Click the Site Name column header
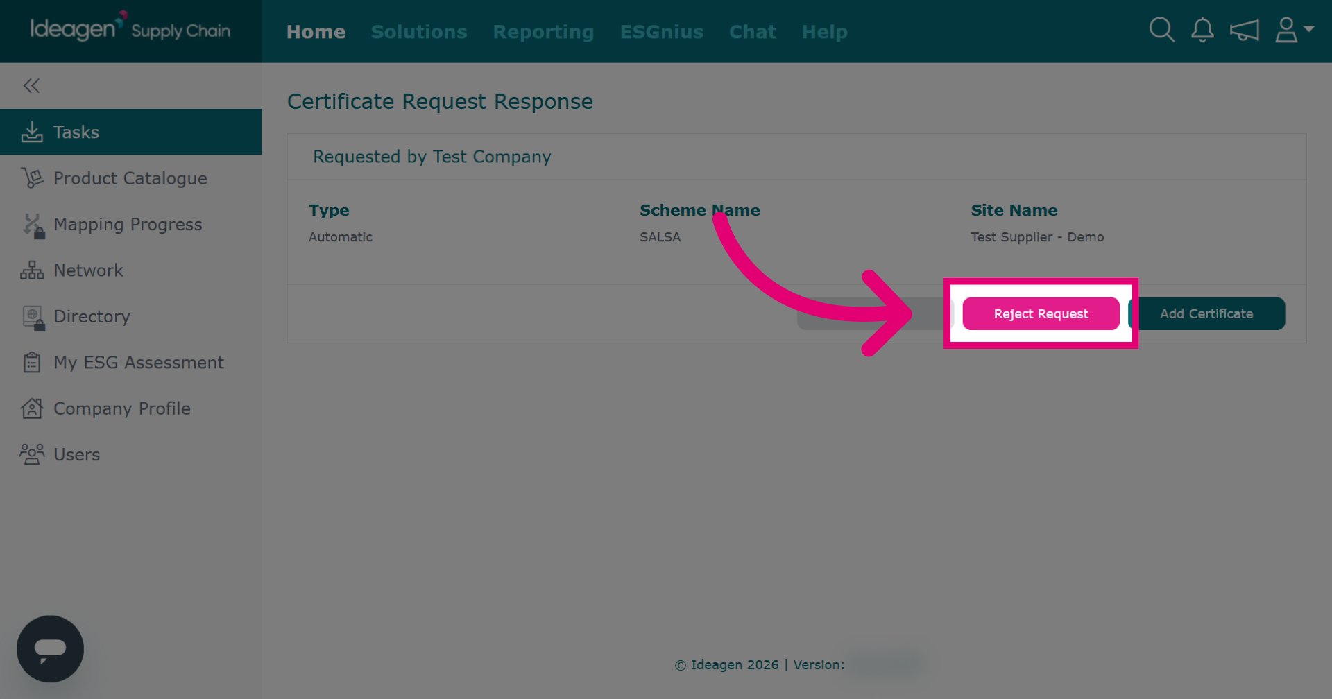This screenshot has height=699, width=1332. (1014, 210)
